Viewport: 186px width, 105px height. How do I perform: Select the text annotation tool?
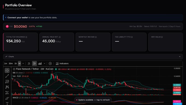(x=7, y=103)
